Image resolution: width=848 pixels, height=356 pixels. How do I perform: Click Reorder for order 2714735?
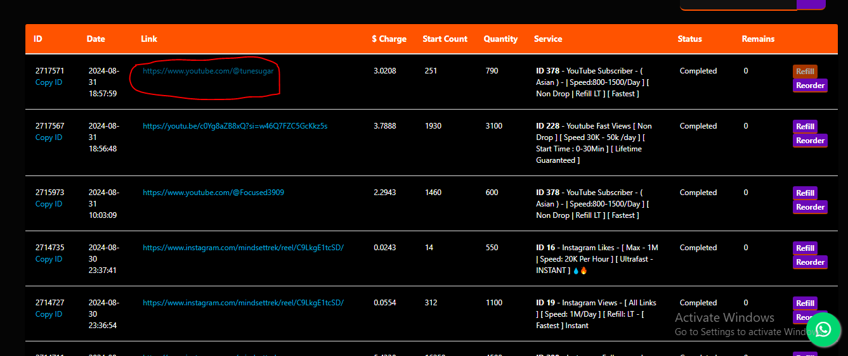tap(810, 262)
